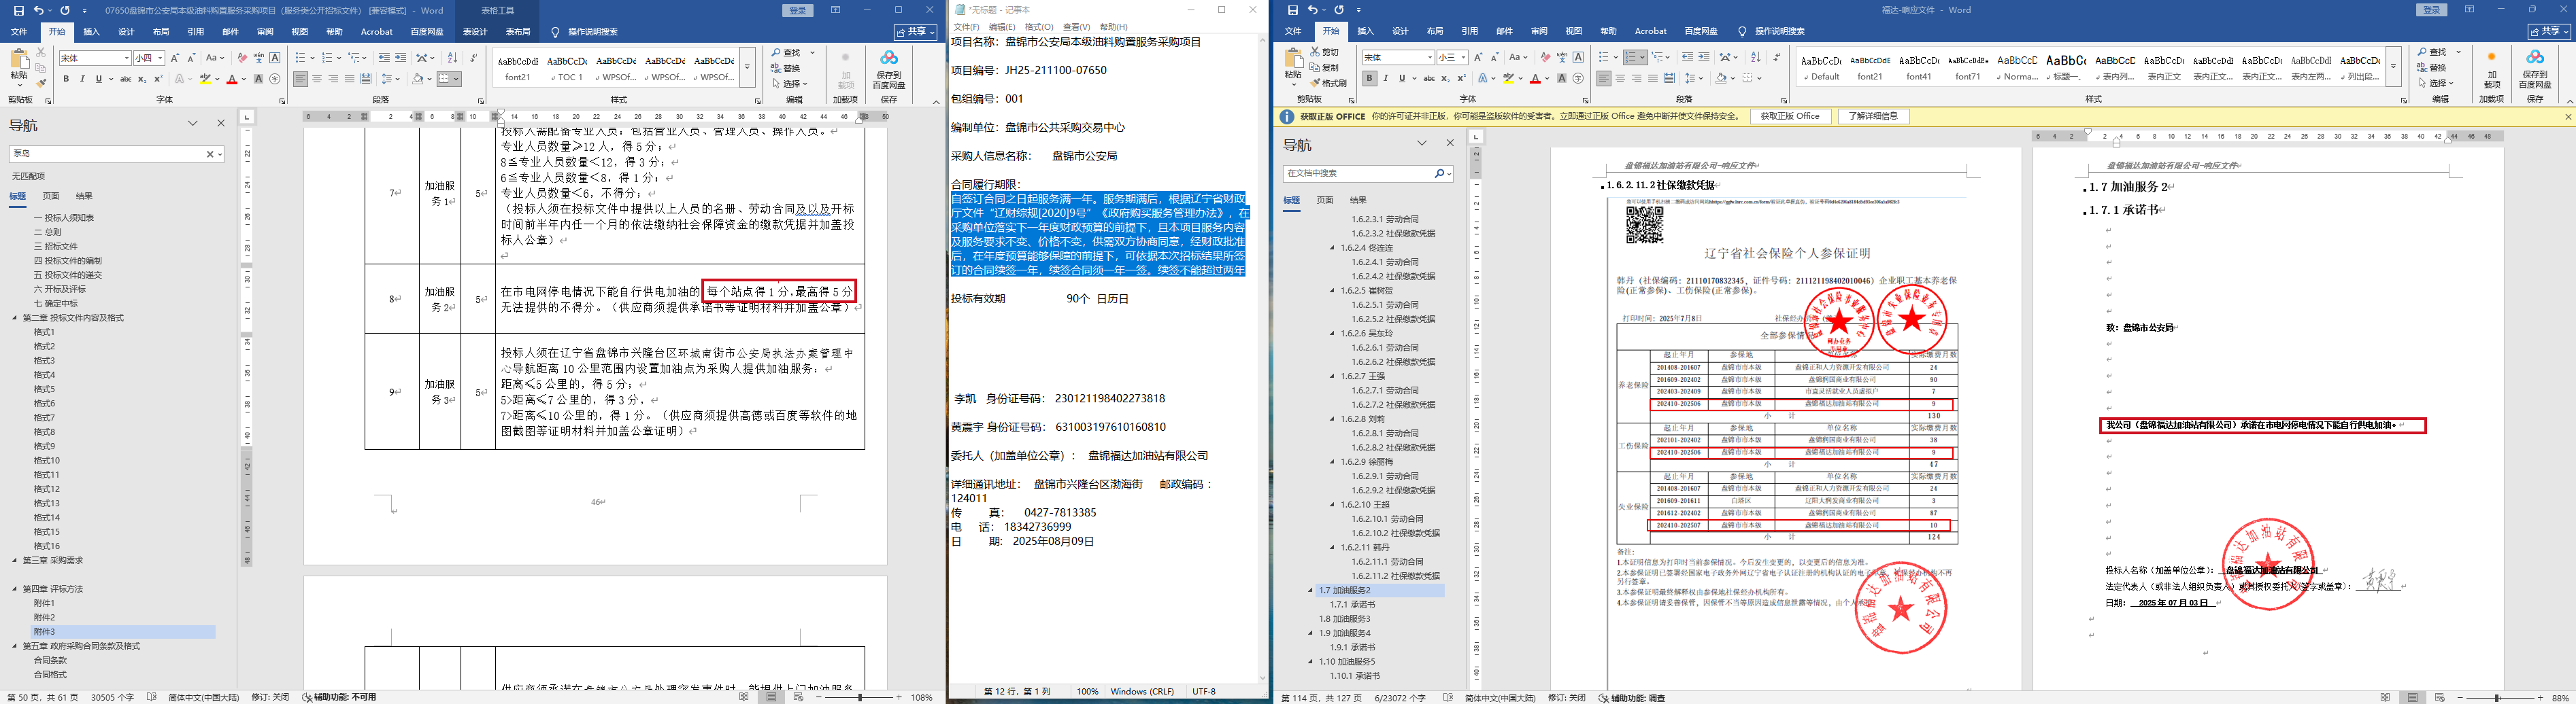Toggle Bold in 招标文件 Word
The width and height of the screenshot is (2576, 704).
(66, 79)
